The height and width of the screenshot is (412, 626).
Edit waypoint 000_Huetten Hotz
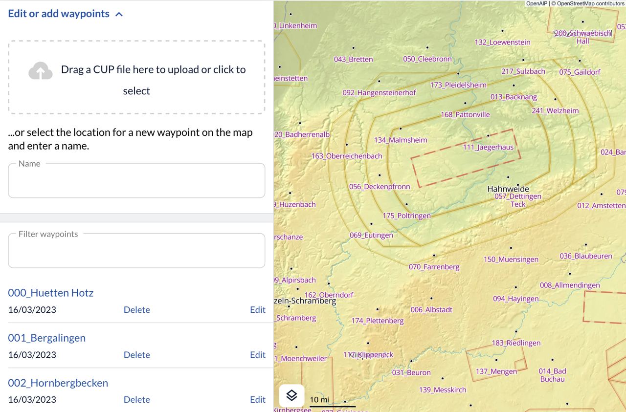tap(258, 310)
